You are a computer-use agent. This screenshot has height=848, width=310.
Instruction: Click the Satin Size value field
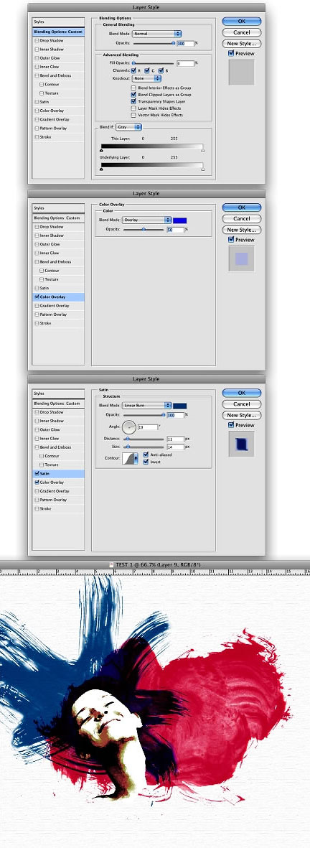point(176,447)
